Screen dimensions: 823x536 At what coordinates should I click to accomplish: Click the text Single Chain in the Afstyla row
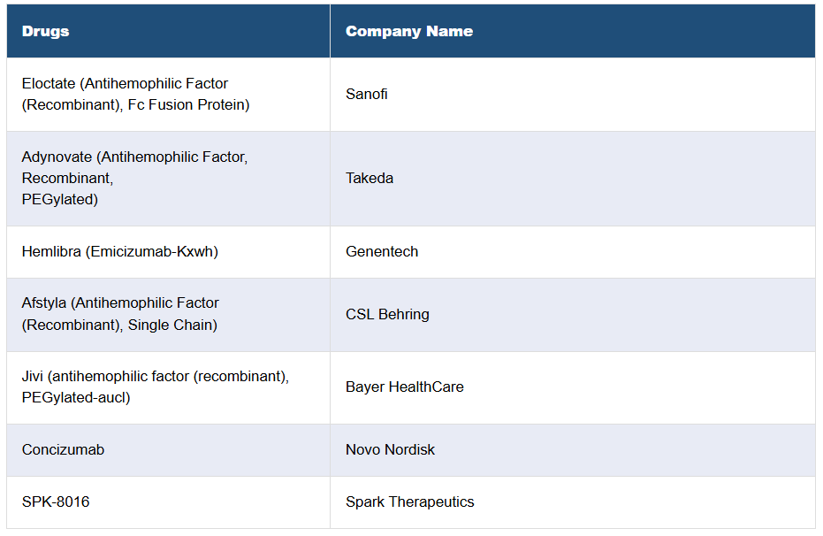[172, 325]
